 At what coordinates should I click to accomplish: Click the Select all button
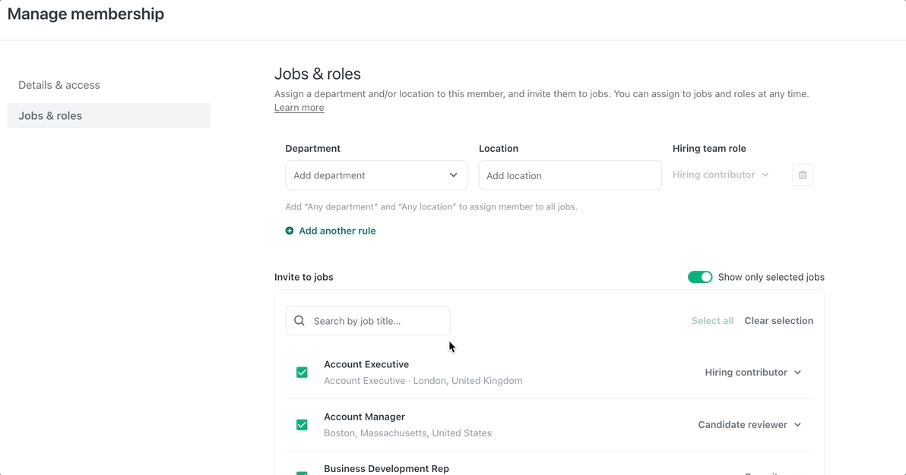[712, 321]
